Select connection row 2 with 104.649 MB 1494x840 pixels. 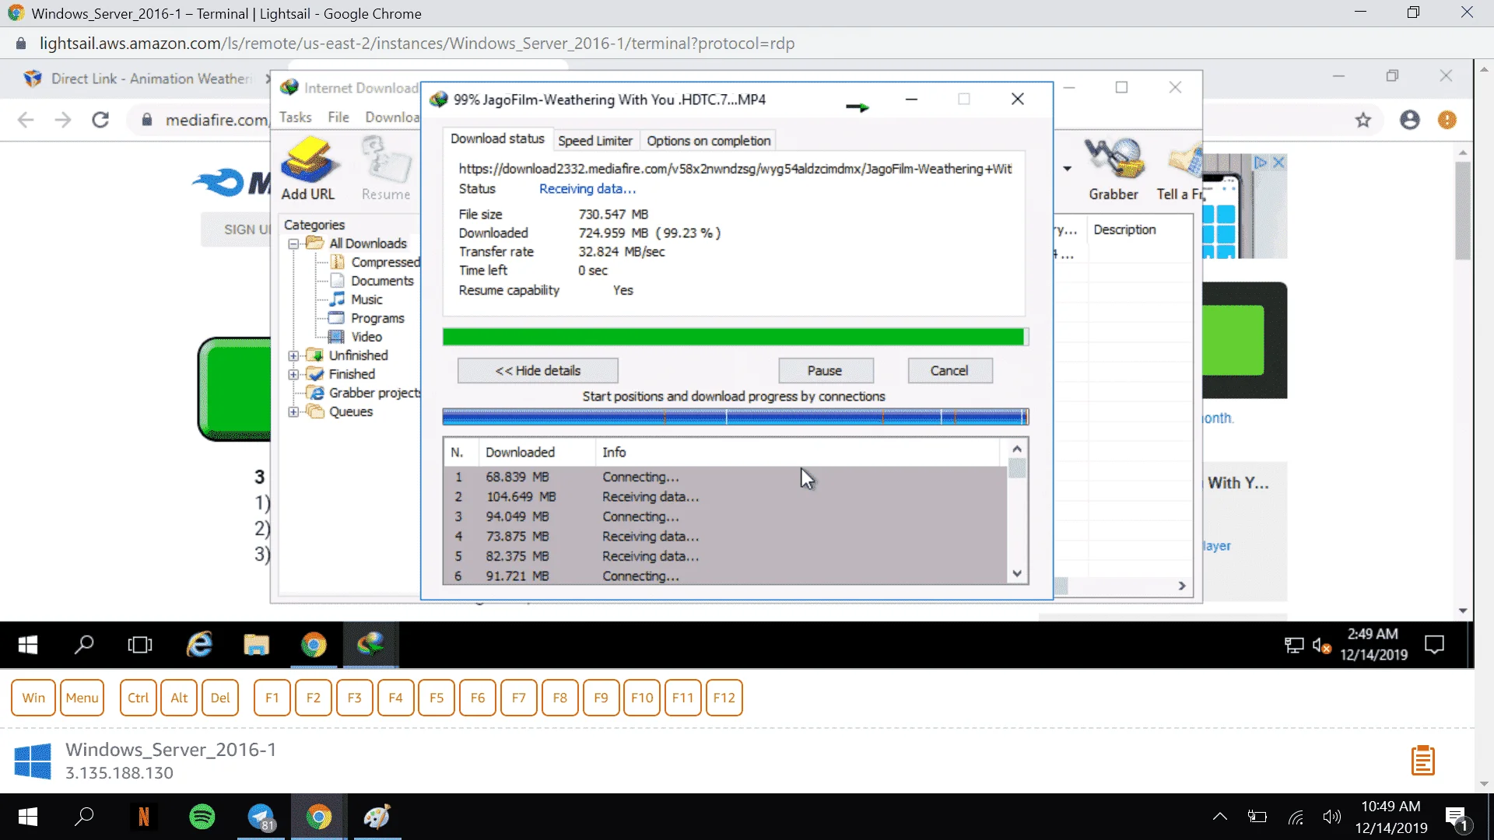click(725, 497)
